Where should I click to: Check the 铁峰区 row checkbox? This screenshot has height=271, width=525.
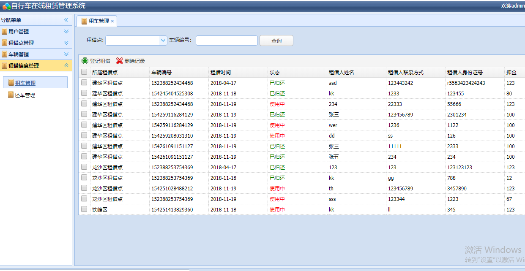pyautogui.click(x=84, y=209)
